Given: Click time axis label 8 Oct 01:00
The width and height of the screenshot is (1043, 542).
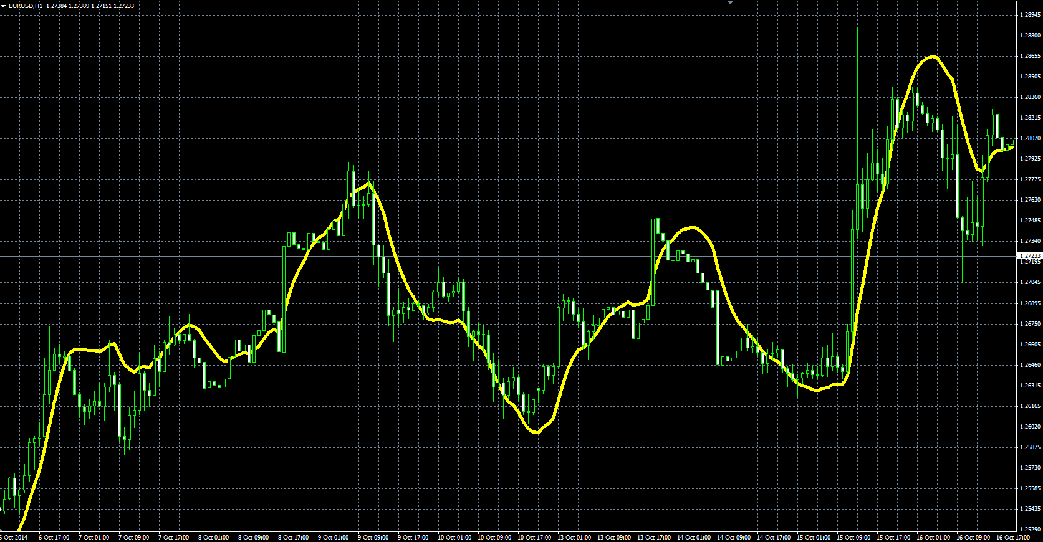Looking at the screenshot, I should [x=214, y=537].
